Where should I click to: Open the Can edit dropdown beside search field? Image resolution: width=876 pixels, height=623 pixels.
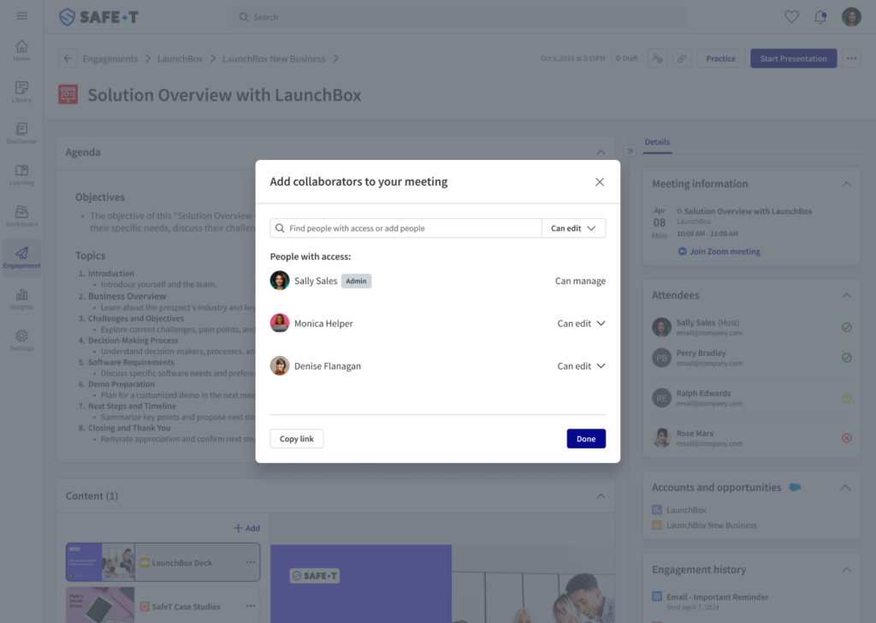(x=573, y=228)
